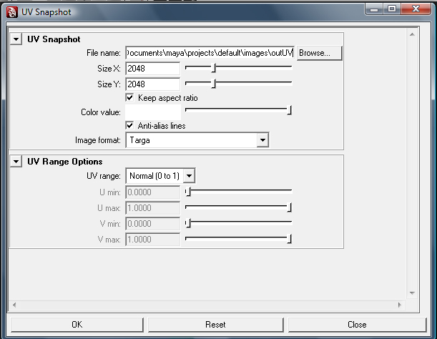
Task: Click the Size X input field
Action: tap(152, 69)
